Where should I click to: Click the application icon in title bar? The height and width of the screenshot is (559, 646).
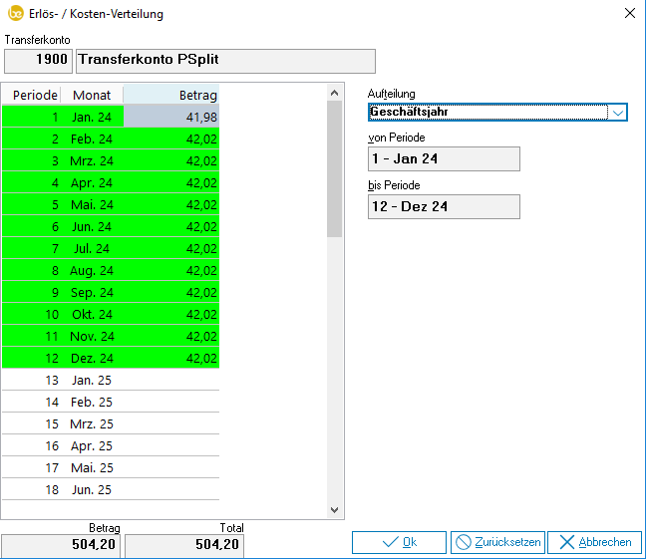click(x=14, y=14)
